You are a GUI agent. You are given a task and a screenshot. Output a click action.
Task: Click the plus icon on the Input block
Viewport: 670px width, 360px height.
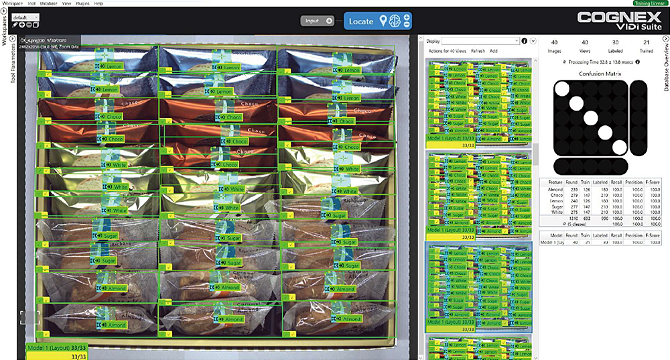click(329, 21)
